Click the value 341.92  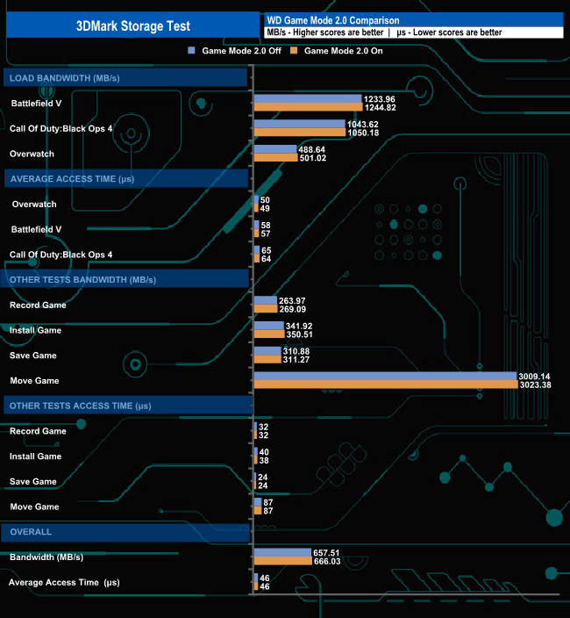pyautogui.click(x=299, y=326)
